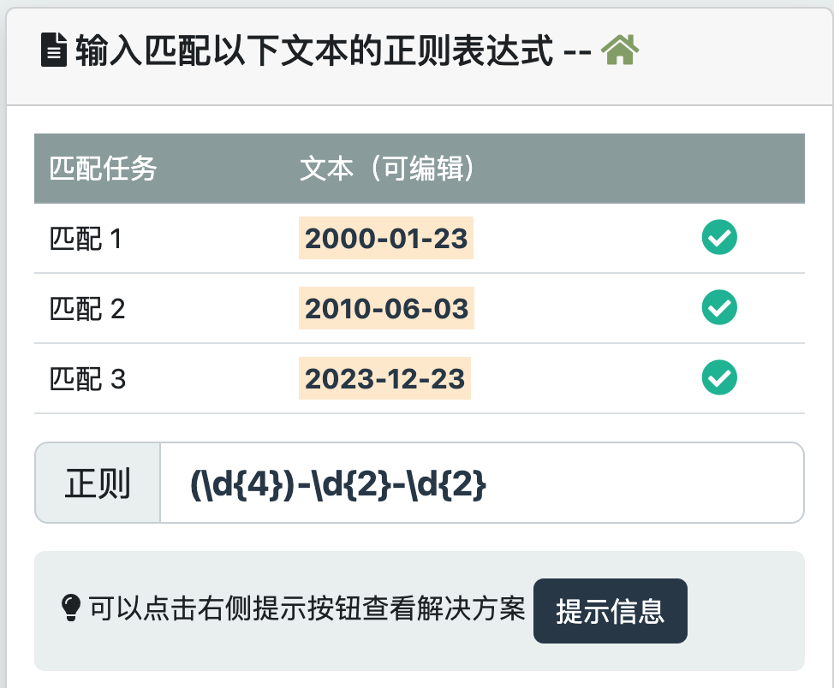Click the 匹配任务 column header
This screenshot has width=834, height=688.
pyautogui.click(x=103, y=169)
